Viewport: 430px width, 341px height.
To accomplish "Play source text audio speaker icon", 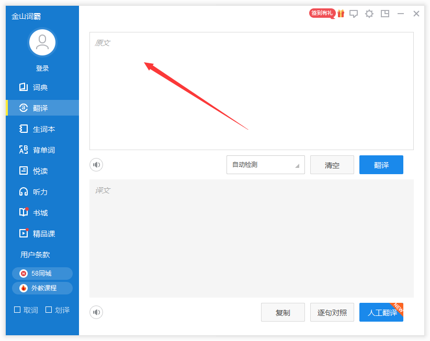I will pyautogui.click(x=96, y=165).
